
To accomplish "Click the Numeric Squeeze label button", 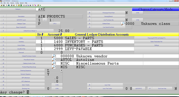I will pyautogui.click(x=26, y=74).
